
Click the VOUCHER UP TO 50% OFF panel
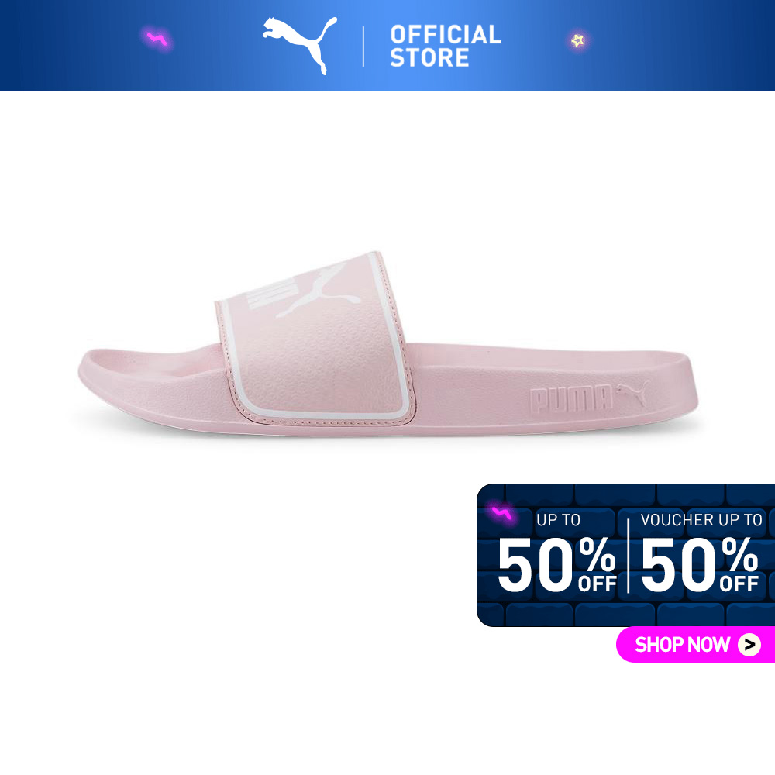pyautogui.click(x=701, y=552)
